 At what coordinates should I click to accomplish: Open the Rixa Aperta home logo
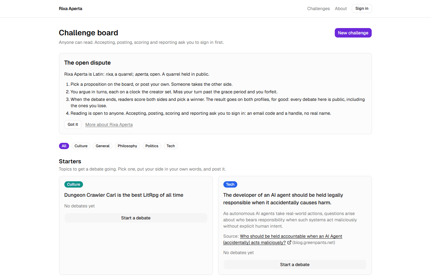(x=70, y=9)
